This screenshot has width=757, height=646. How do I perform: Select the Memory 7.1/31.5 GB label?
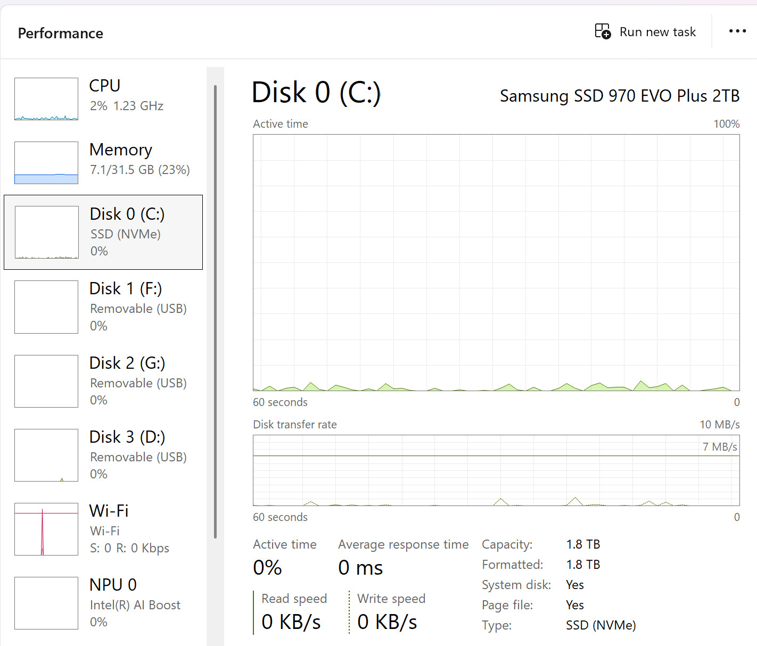point(140,170)
